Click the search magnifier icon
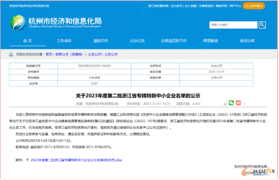Viewport: 279px width, 180px height. tap(262, 25)
